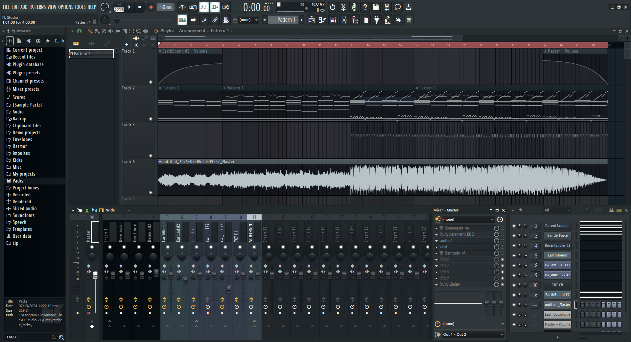Open the help question mark icon
This screenshot has height=342, width=631.
pos(365,7)
